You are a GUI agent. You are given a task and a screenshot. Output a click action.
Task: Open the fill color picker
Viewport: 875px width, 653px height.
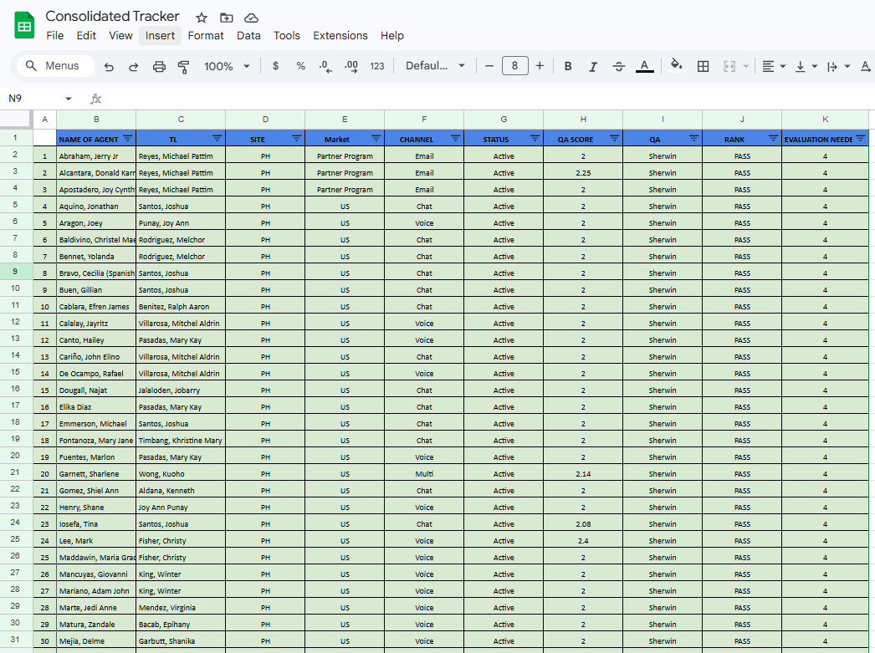(677, 66)
